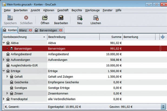Screen dimensions: 167x111
Task: Click the Summe column header
Action: point(111,37)
